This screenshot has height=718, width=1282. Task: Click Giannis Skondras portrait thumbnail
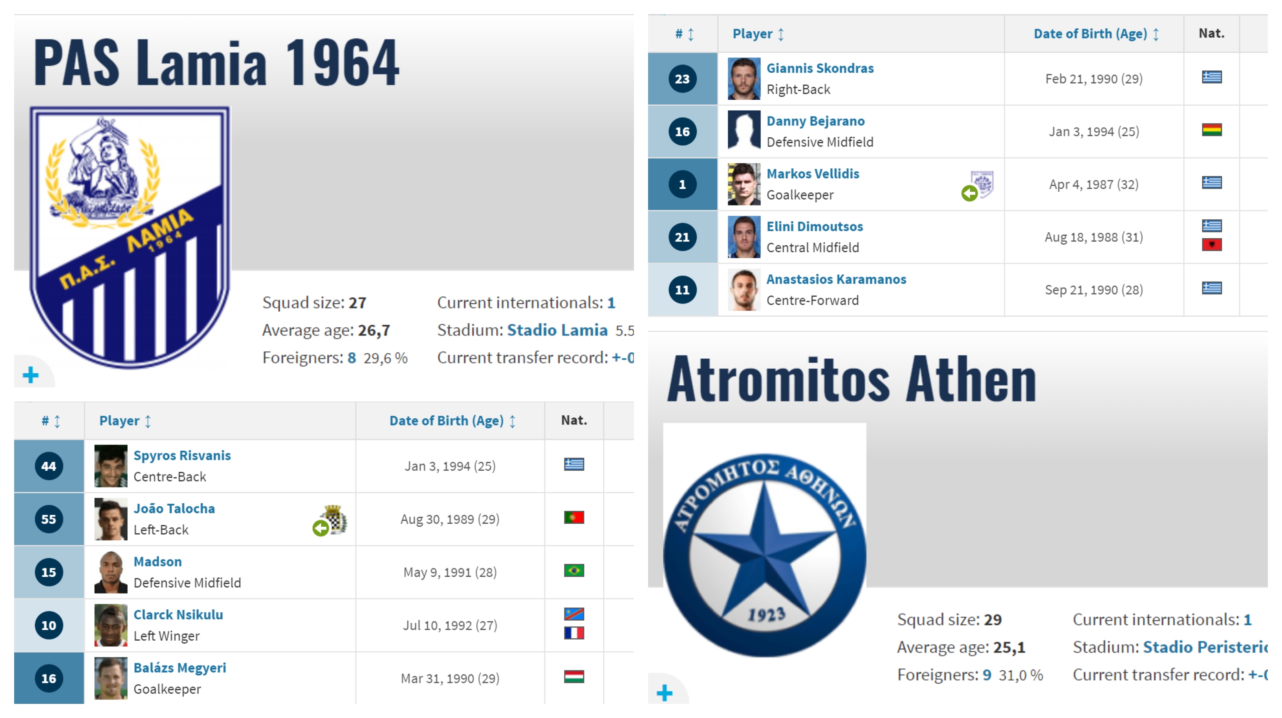click(x=744, y=79)
